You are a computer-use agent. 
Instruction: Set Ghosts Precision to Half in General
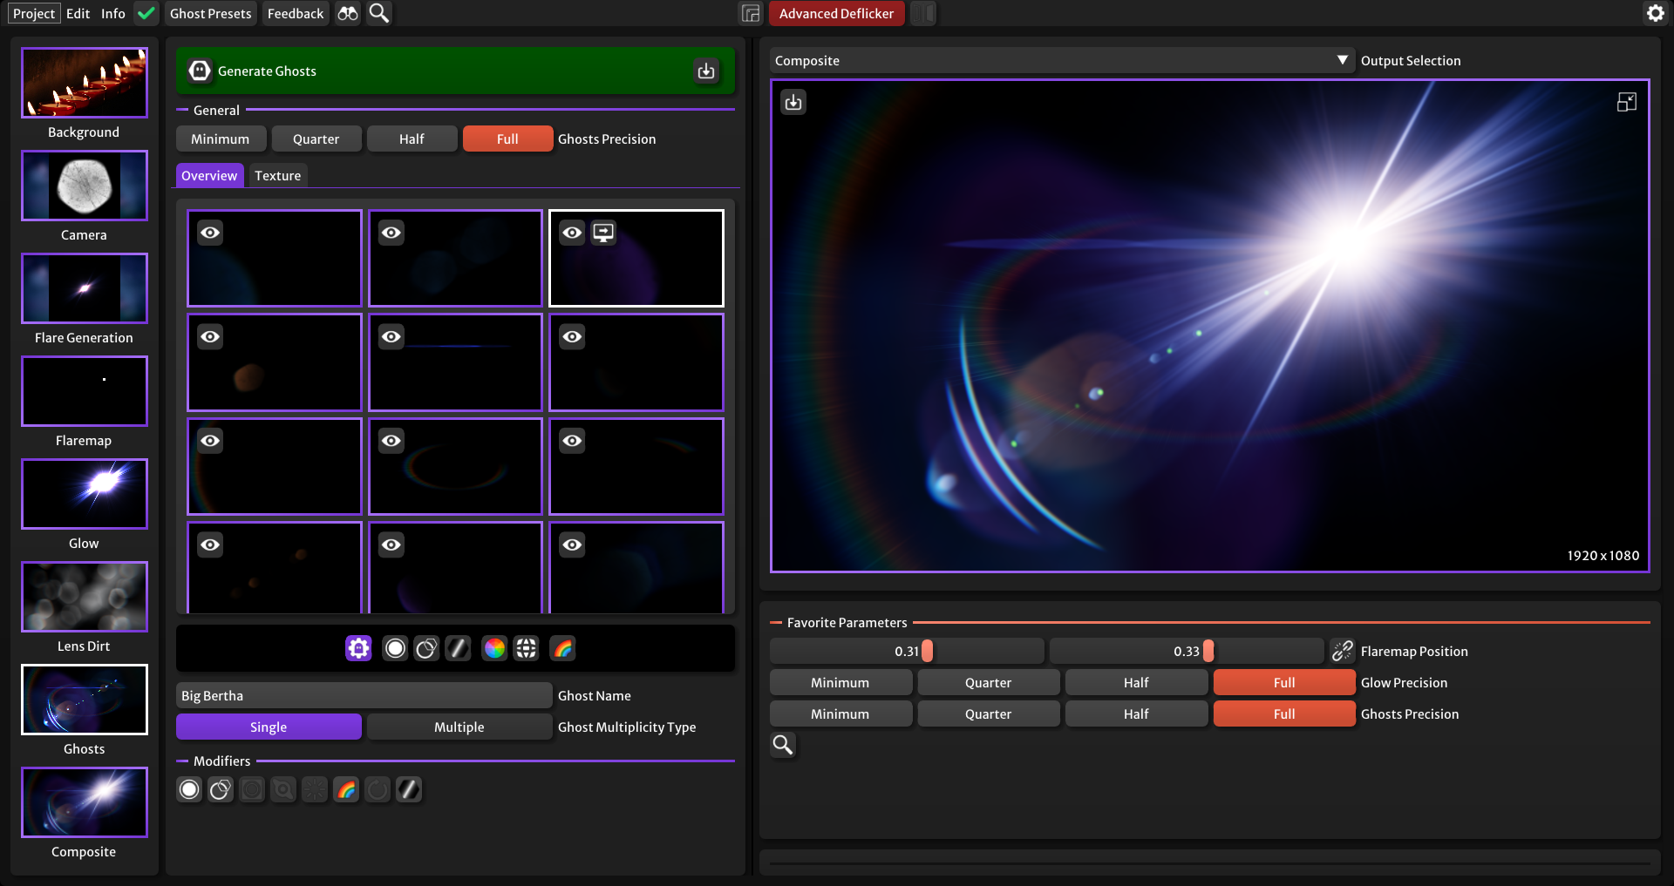[x=412, y=139]
